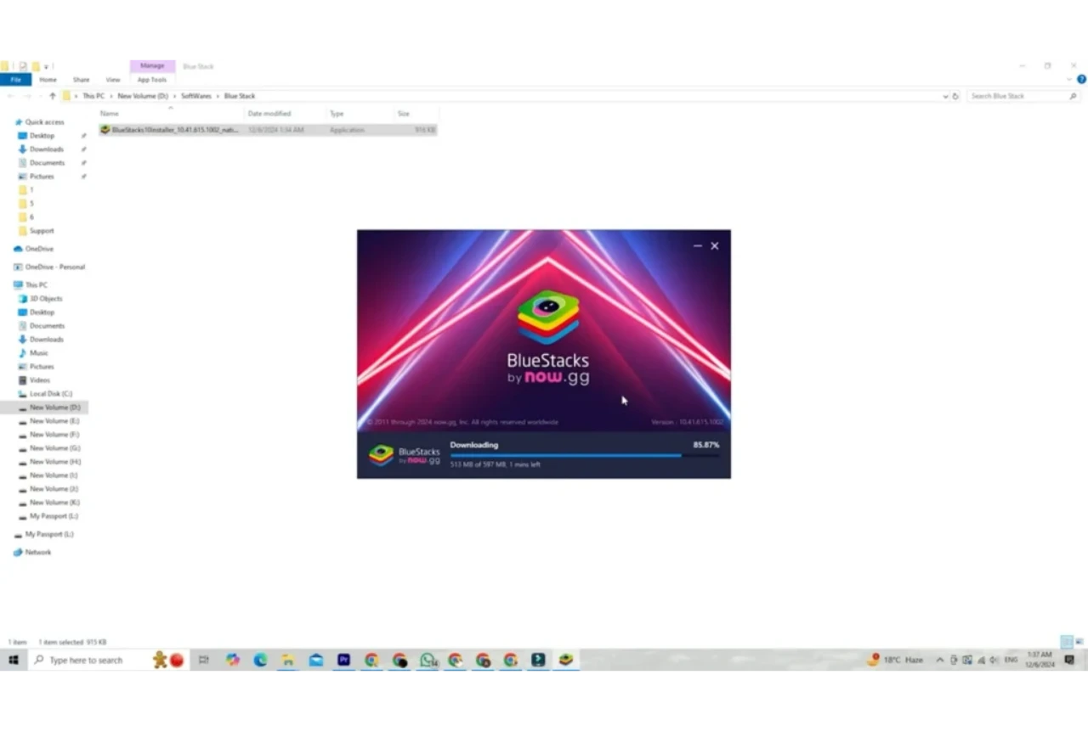This screenshot has height=731, width=1088.
Task: Select This PC in navigation pane
Action: 36,285
